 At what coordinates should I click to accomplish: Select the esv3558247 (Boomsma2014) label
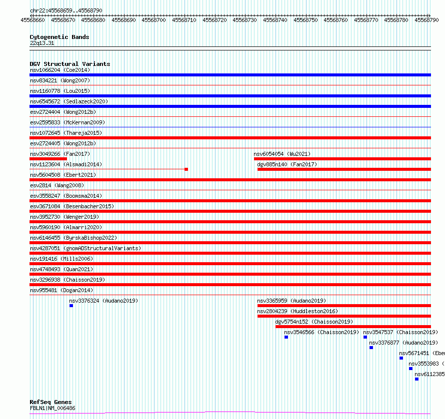(x=66, y=196)
